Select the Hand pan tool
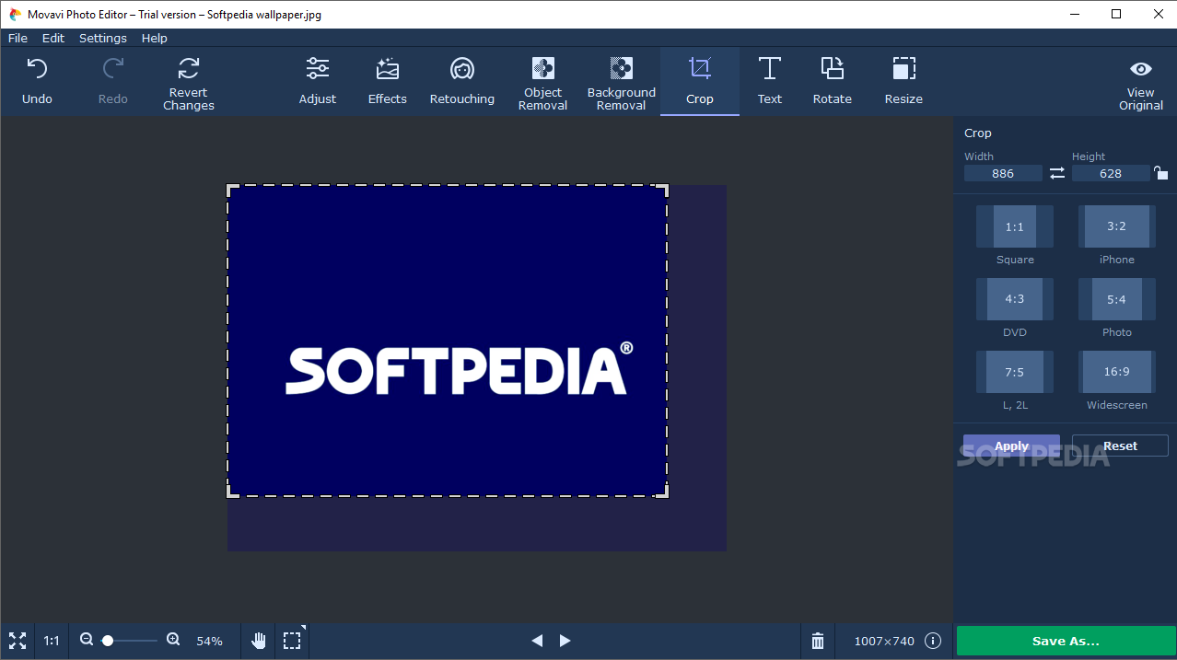Viewport: 1177px width, 660px height. coord(260,641)
